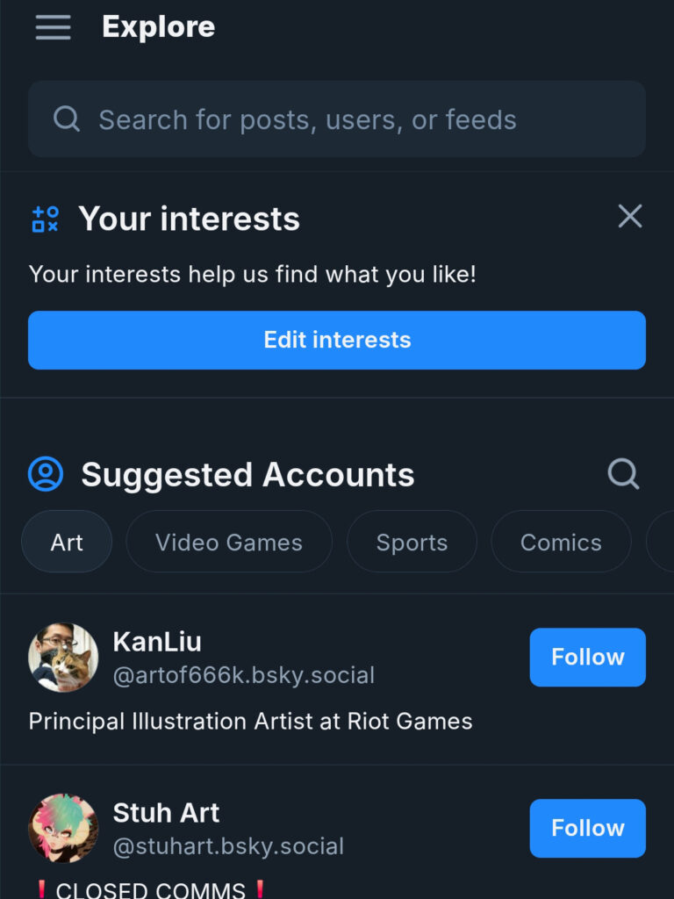
Task: Click the magnifier icon in search bar
Action: point(67,119)
